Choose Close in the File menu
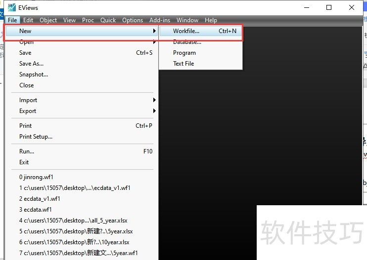367x260 pixels. click(x=81, y=85)
